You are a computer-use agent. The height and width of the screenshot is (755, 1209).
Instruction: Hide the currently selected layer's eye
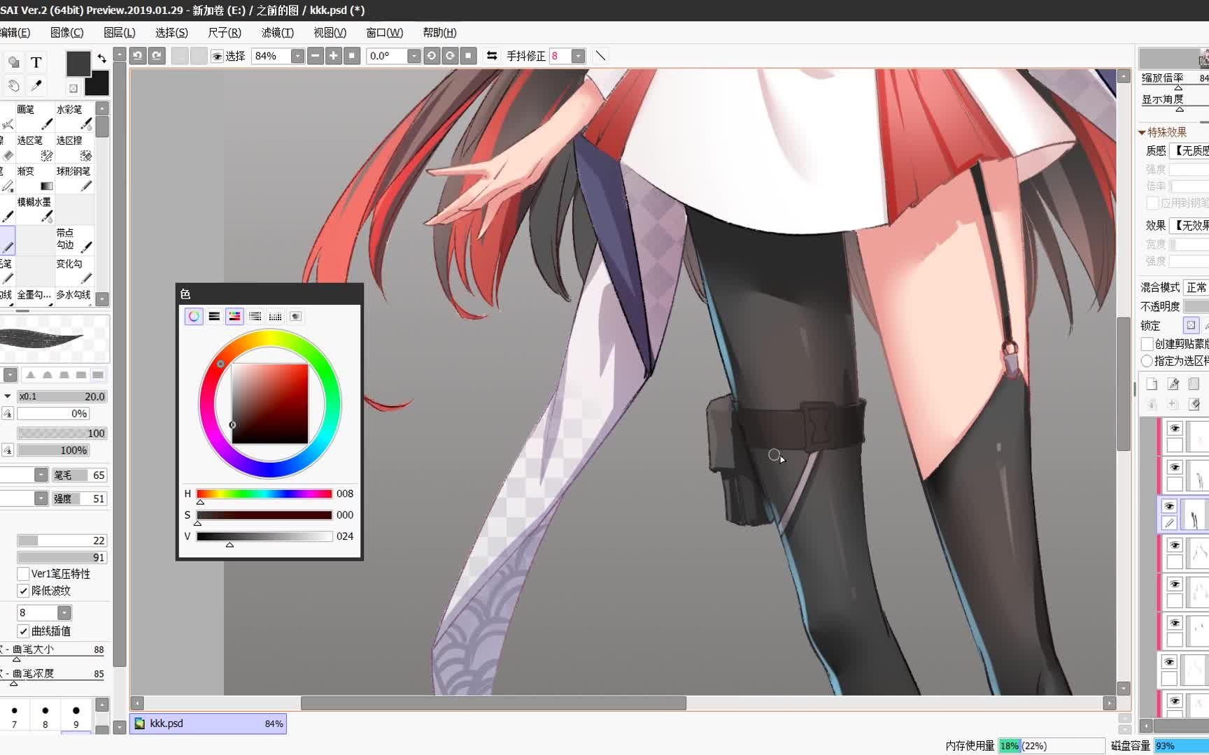[x=1169, y=506]
